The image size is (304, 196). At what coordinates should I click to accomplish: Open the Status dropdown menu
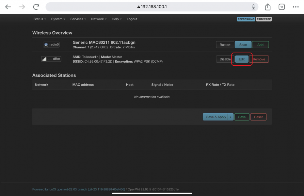click(x=39, y=19)
